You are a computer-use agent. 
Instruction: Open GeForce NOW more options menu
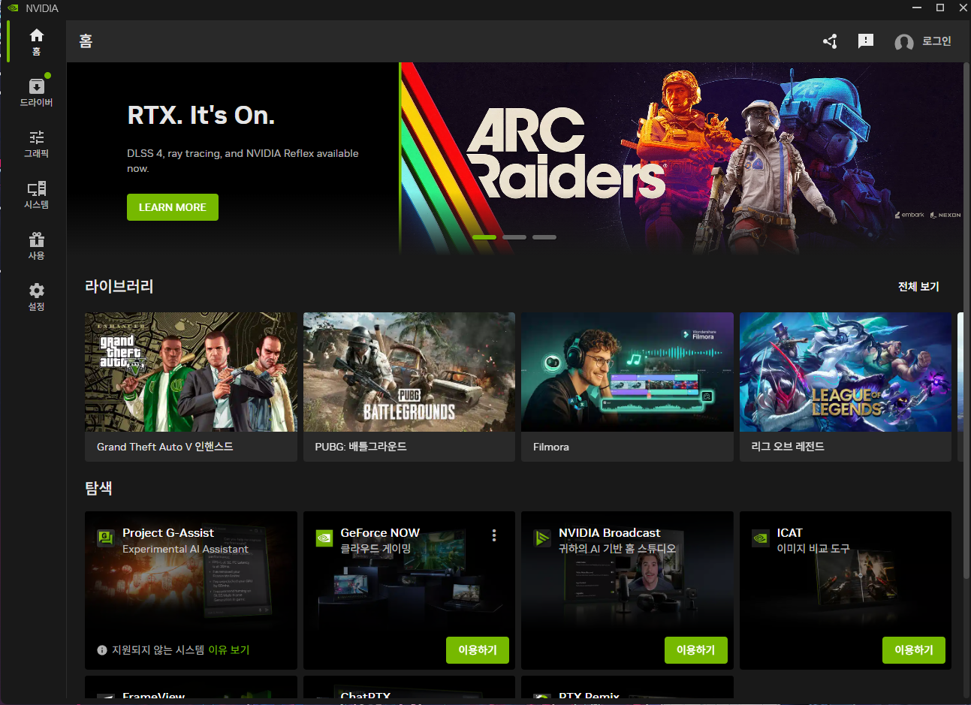click(494, 535)
